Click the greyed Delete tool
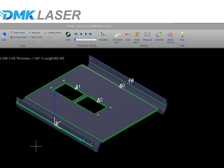The width and height of the screenshot is (224, 168). [x=50, y=42]
